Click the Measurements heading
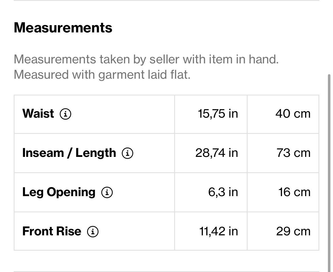This screenshot has width=333, height=272. click(63, 28)
